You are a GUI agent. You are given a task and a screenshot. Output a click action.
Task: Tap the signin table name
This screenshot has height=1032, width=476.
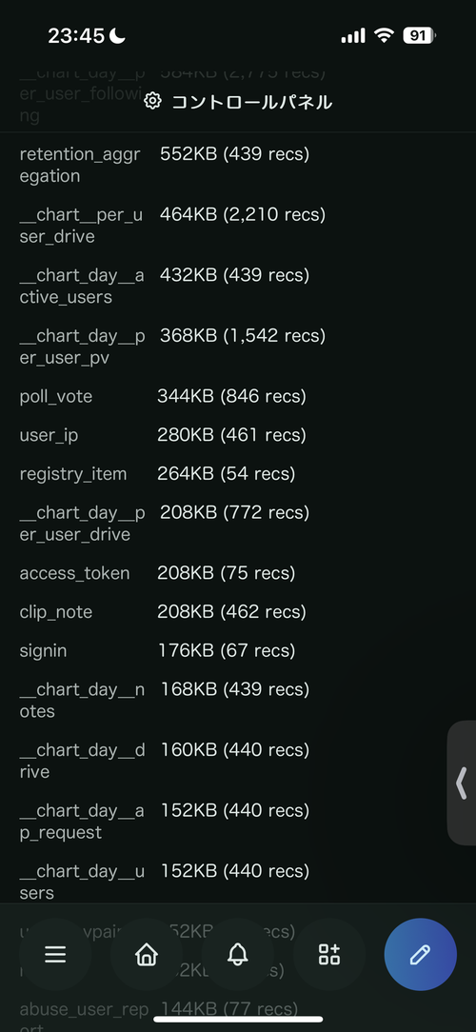click(43, 651)
